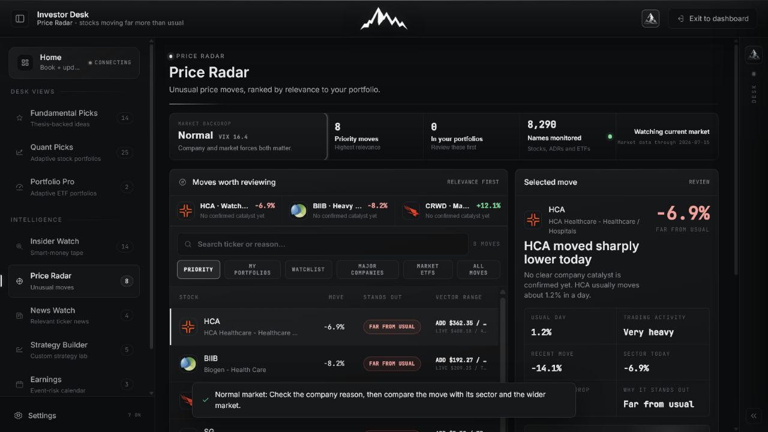Select the Priority filter chip
The image size is (768, 432).
[x=199, y=269]
